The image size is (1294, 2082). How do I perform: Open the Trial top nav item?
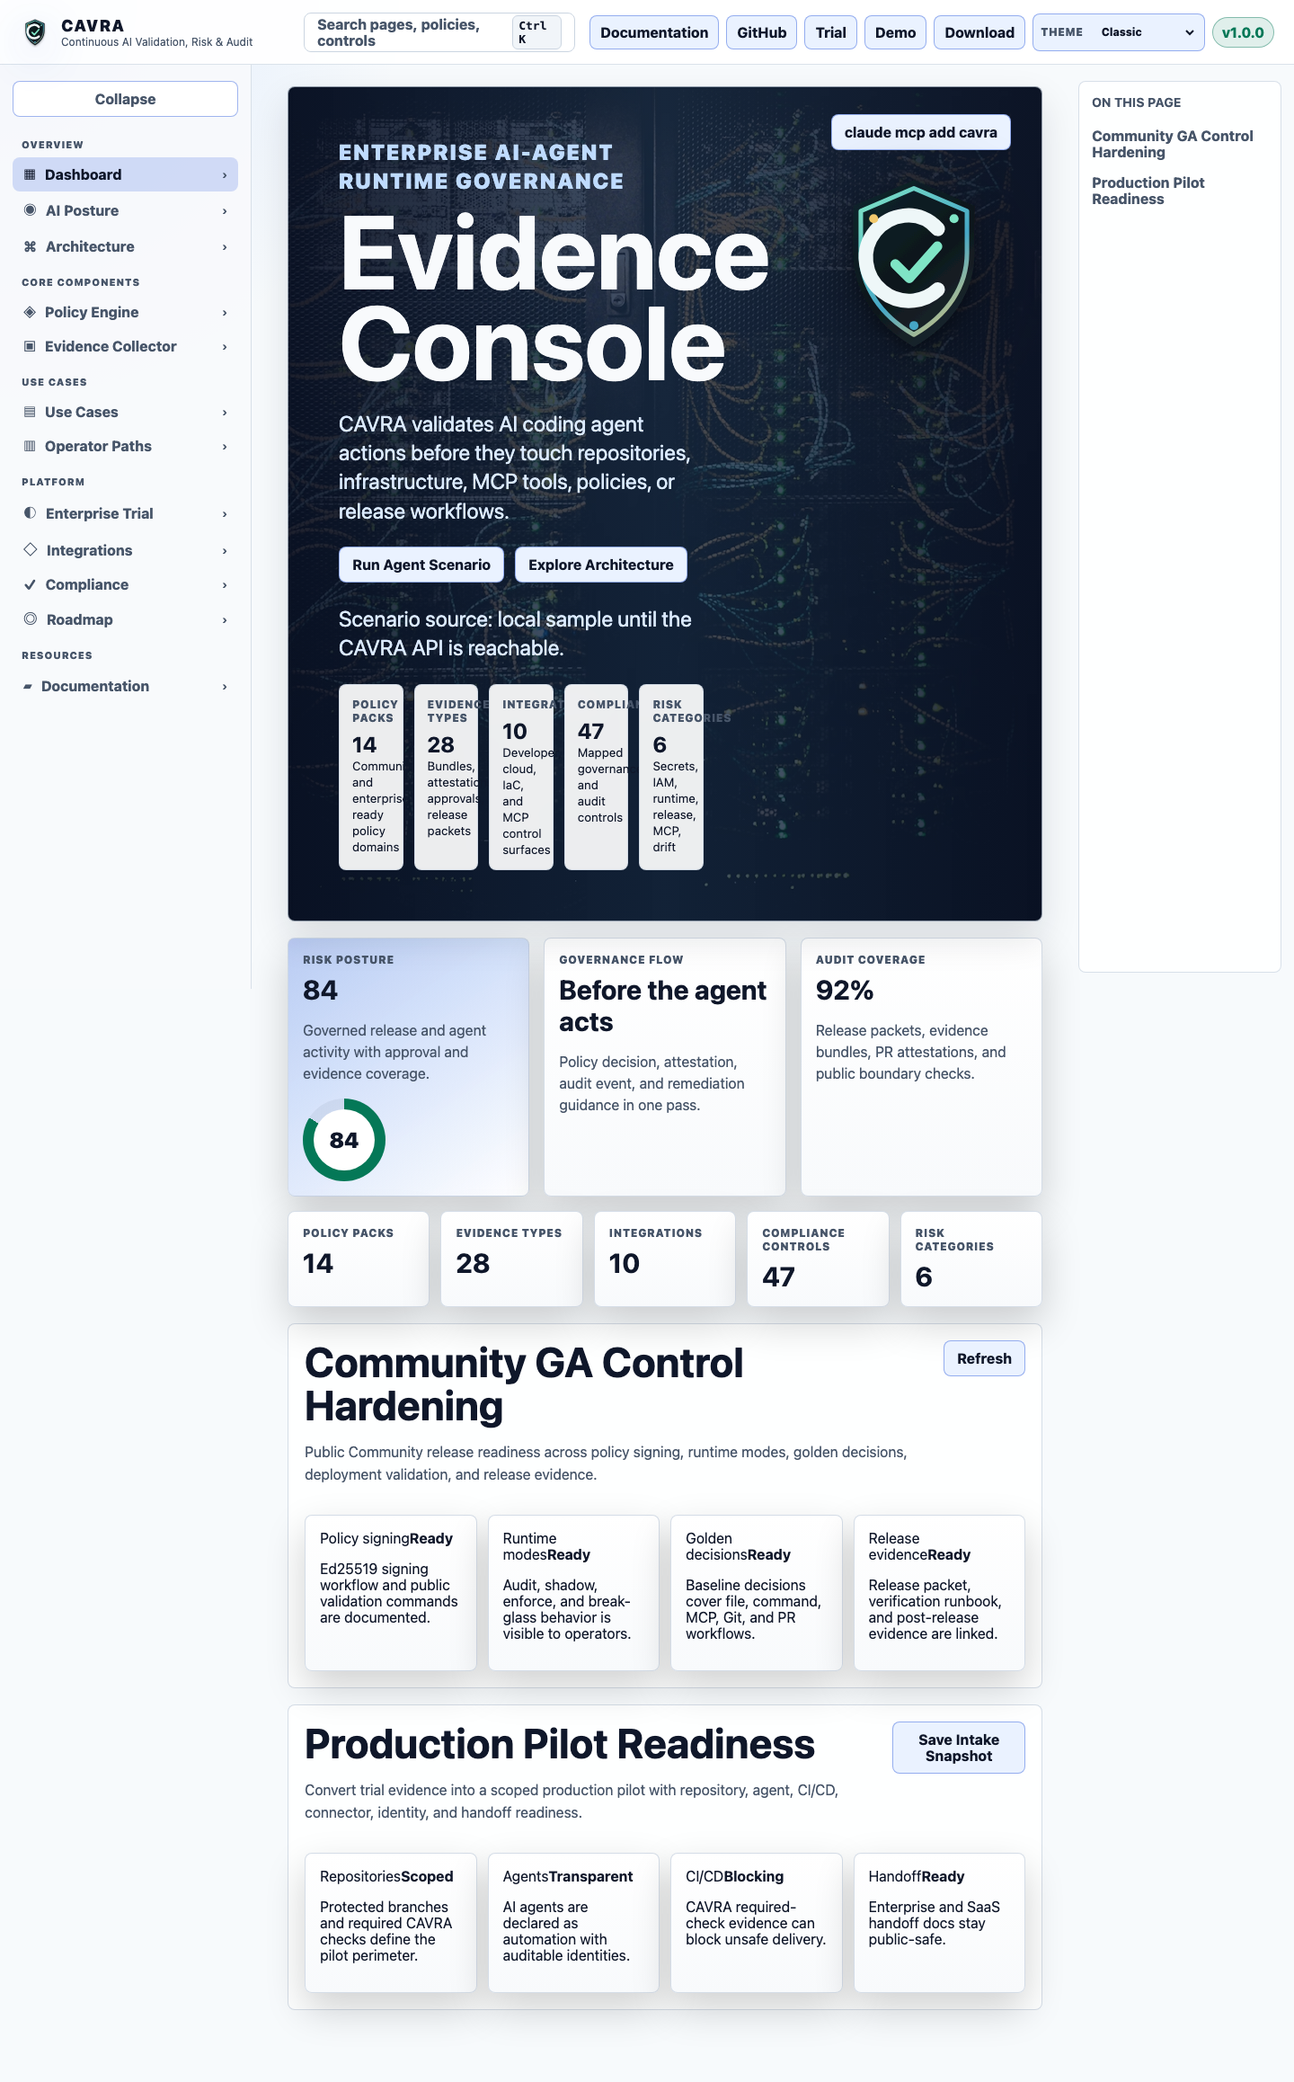click(x=830, y=32)
